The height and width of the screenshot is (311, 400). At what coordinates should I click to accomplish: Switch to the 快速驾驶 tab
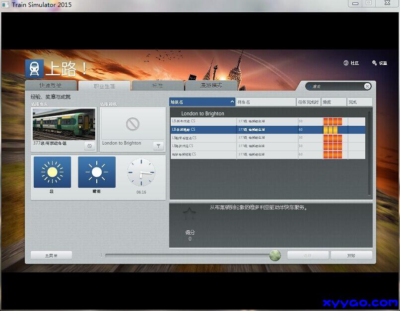51,86
